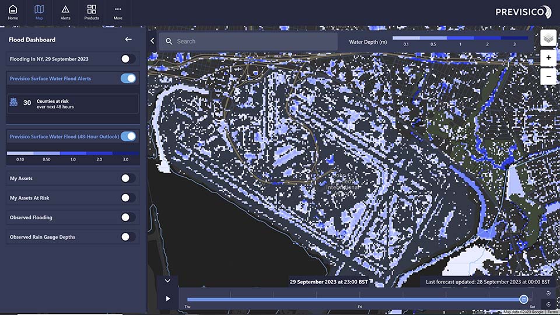This screenshot has height=315, width=560.
Task: Click the Flood Dashboard back arrow
Action: (128, 40)
